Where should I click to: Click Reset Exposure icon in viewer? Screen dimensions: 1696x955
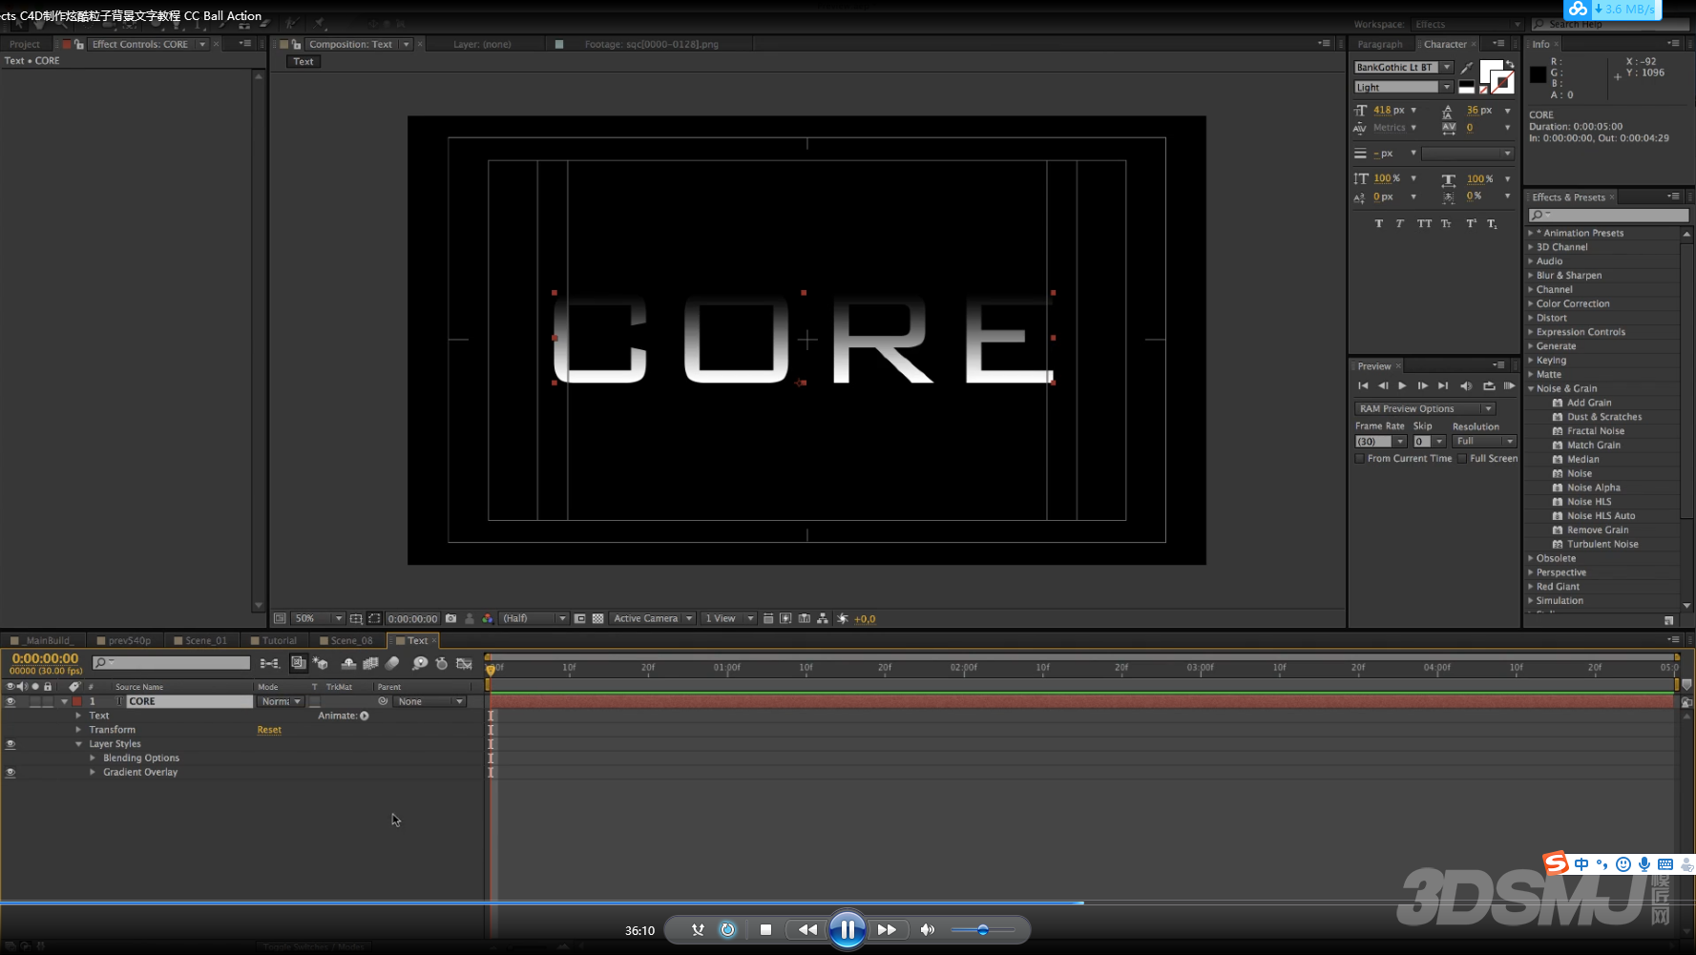tap(843, 618)
